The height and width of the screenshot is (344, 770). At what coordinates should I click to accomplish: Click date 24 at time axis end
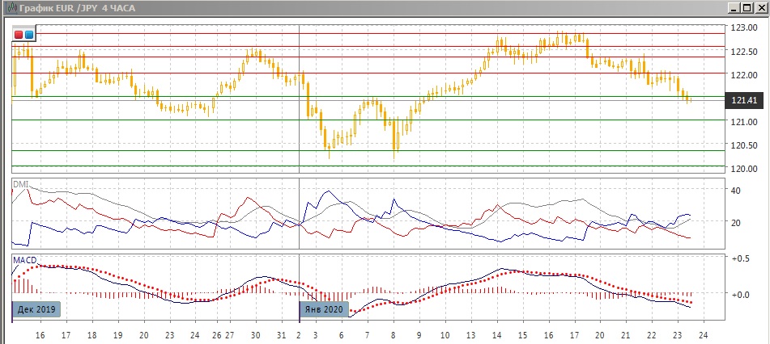[704, 334]
